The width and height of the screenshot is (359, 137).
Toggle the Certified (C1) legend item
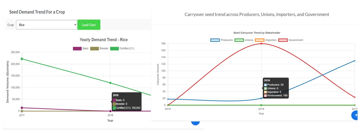click(x=122, y=48)
